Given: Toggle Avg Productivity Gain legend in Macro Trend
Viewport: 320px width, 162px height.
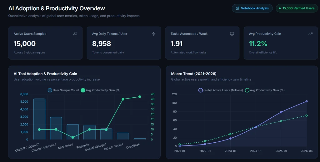Looking at the screenshot, I should [265, 90].
